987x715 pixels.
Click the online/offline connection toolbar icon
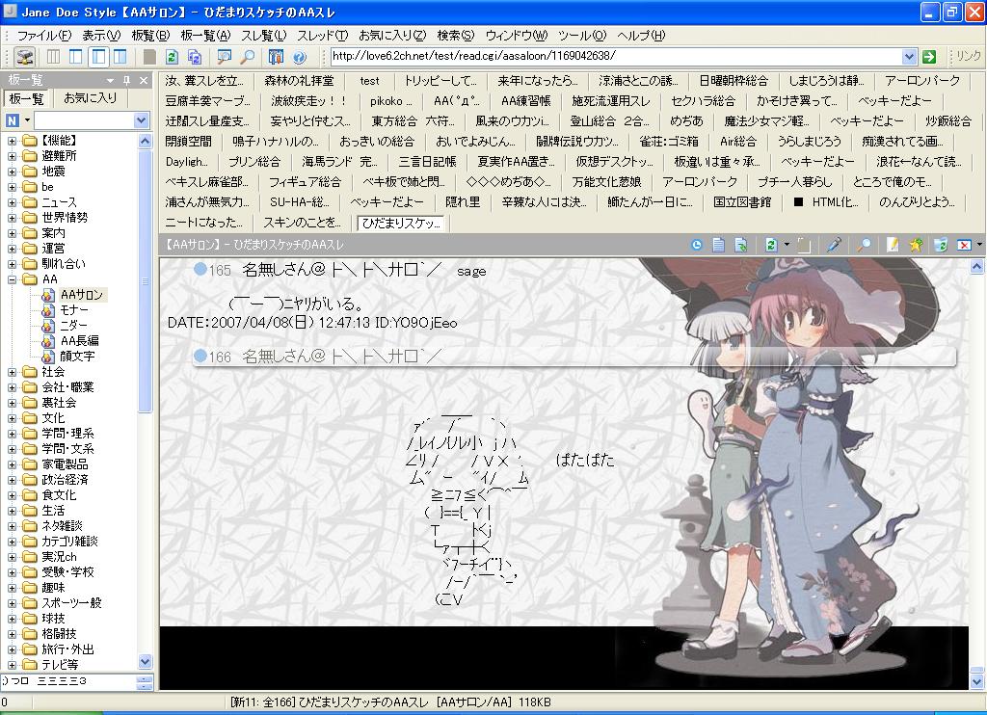pos(24,57)
